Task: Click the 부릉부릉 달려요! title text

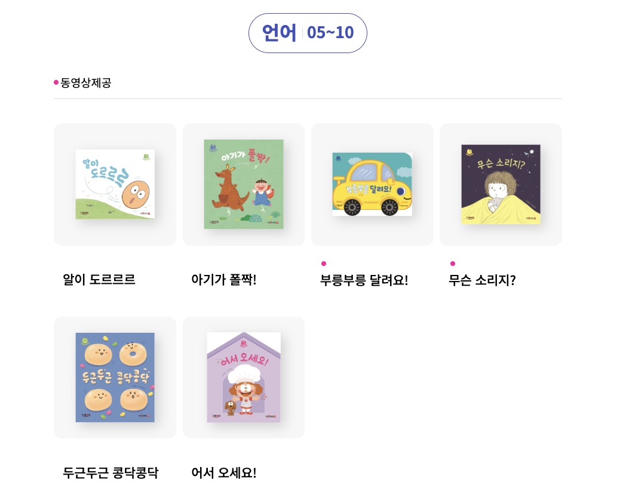Action: click(x=364, y=280)
